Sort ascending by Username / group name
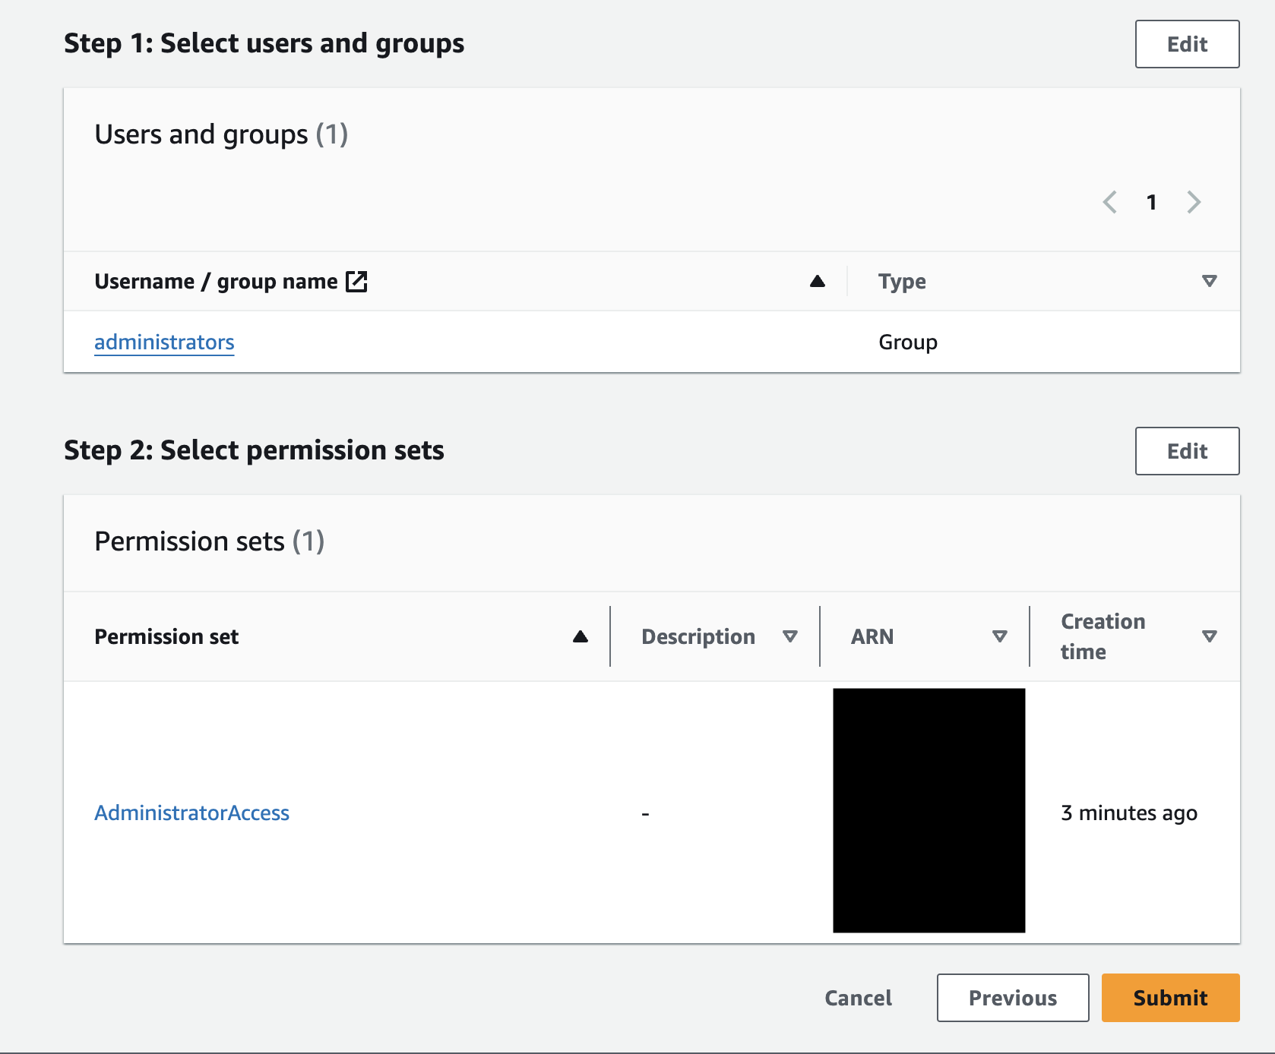This screenshot has width=1275, height=1054. (x=817, y=282)
